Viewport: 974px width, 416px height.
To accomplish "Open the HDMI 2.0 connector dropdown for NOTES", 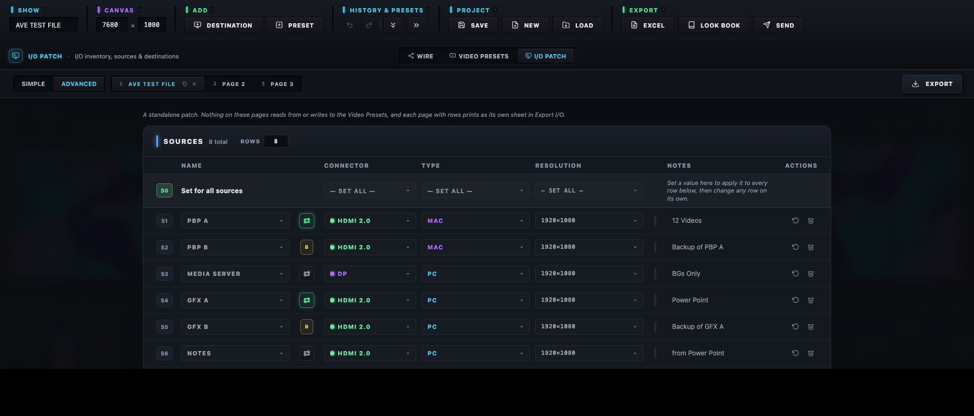I will click(370, 353).
